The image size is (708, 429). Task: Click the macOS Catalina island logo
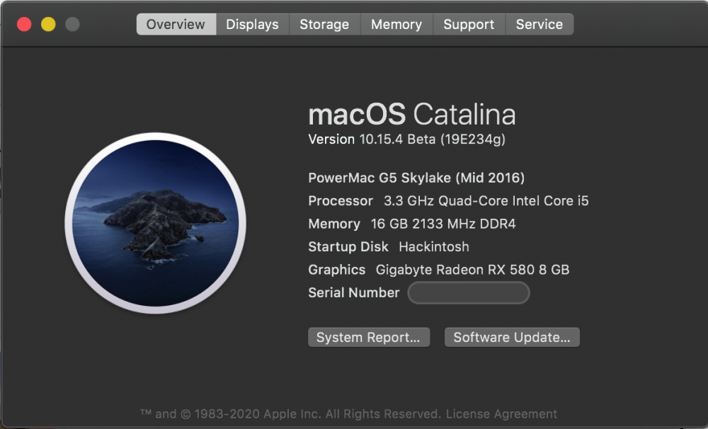[x=155, y=223]
